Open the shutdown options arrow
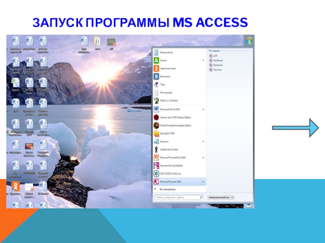 click(232, 197)
